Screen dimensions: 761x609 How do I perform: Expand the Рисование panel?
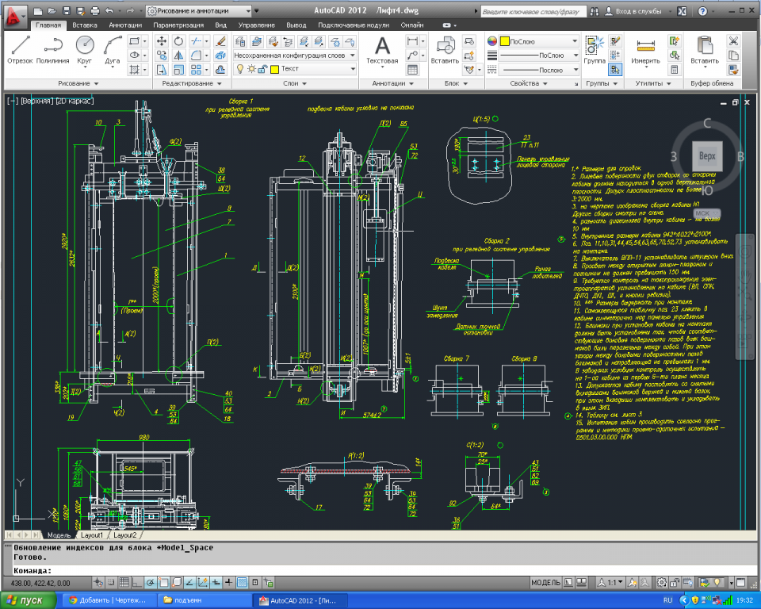pyautogui.click(x=78, y=83)
